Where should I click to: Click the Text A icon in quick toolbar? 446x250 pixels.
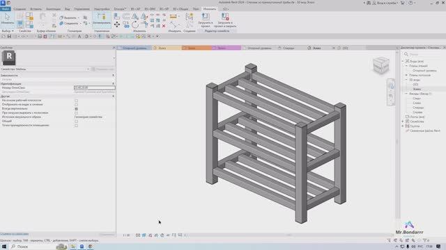pyautogui.click(x=79, y=36)
